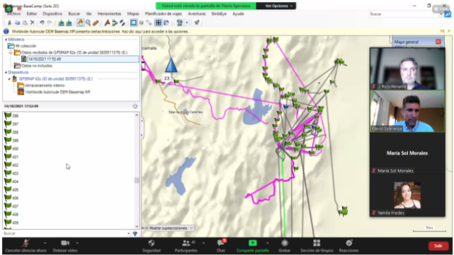This screenshot has height=255, width=454.
Task: Click the waypoint list vertical scrollbar
Action: [137, 170]
